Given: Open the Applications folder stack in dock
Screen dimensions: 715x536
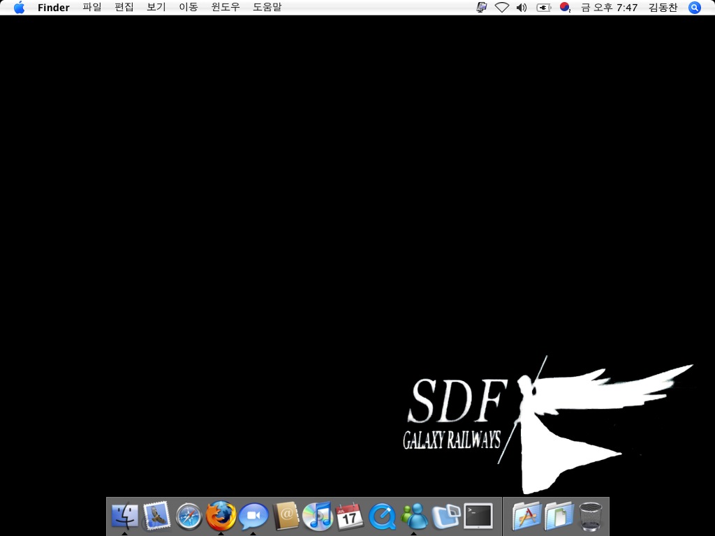Looking at the screenshot, I should tap(526, 516).
